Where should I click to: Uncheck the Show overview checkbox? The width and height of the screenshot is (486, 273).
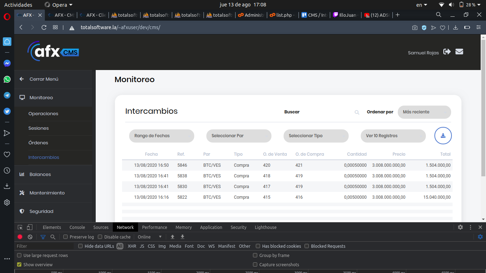pos(20,264)
